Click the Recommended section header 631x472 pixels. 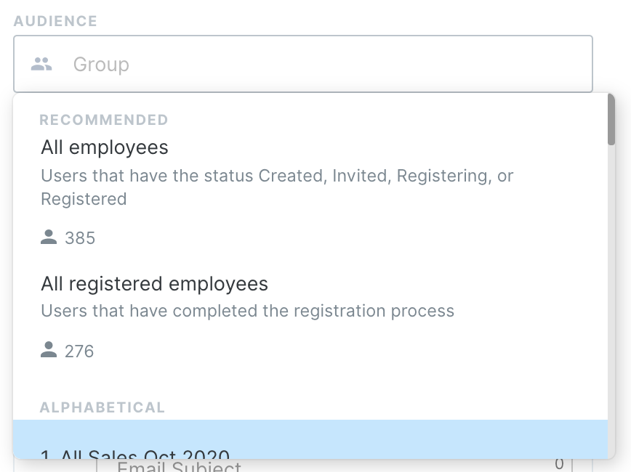pyautogui.click(x=104, y=120)
